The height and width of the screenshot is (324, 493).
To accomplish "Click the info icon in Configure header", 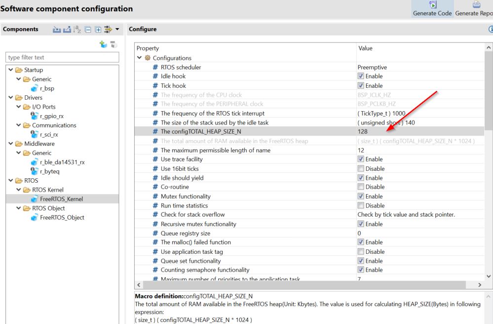I will tap(491, 29).
